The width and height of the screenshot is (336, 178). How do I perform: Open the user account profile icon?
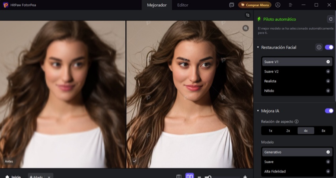(278, 5)
